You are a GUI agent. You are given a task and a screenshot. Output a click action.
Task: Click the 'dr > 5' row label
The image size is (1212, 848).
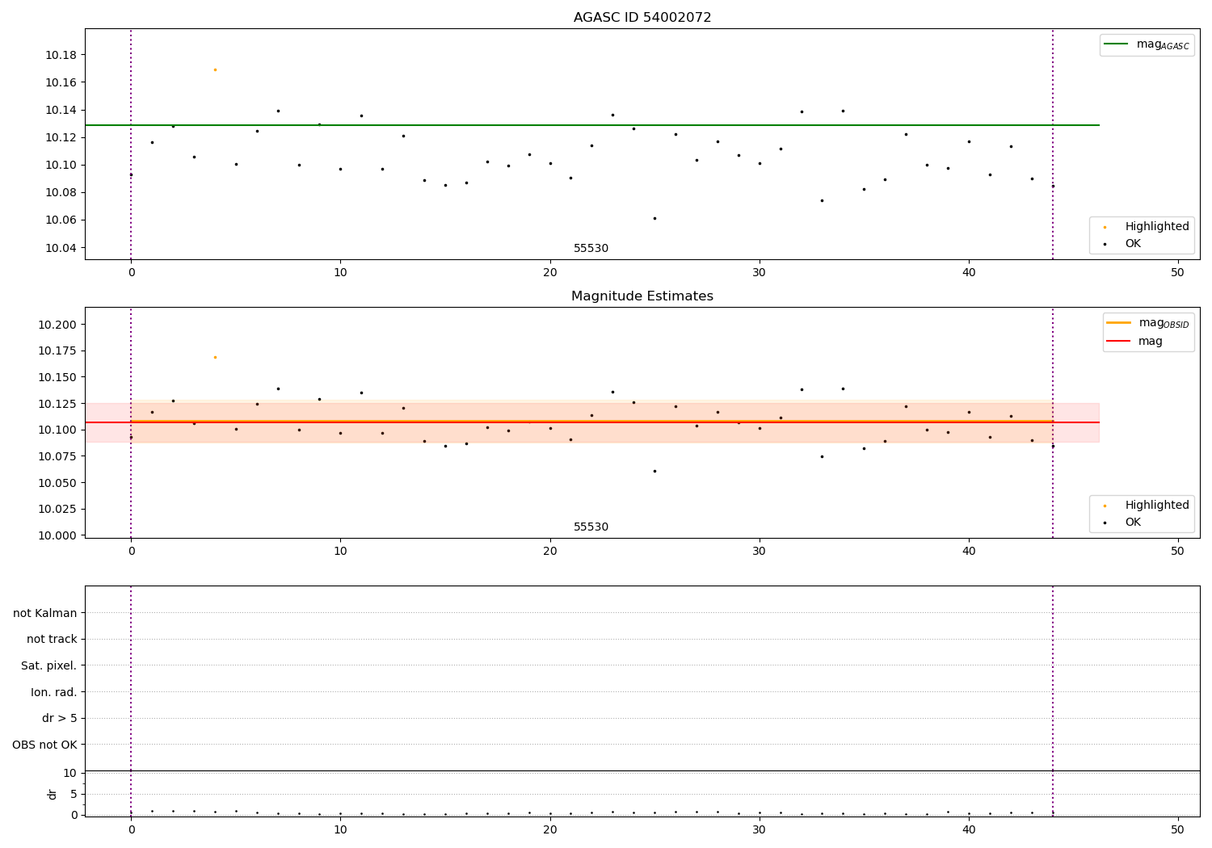coord(60,719)
